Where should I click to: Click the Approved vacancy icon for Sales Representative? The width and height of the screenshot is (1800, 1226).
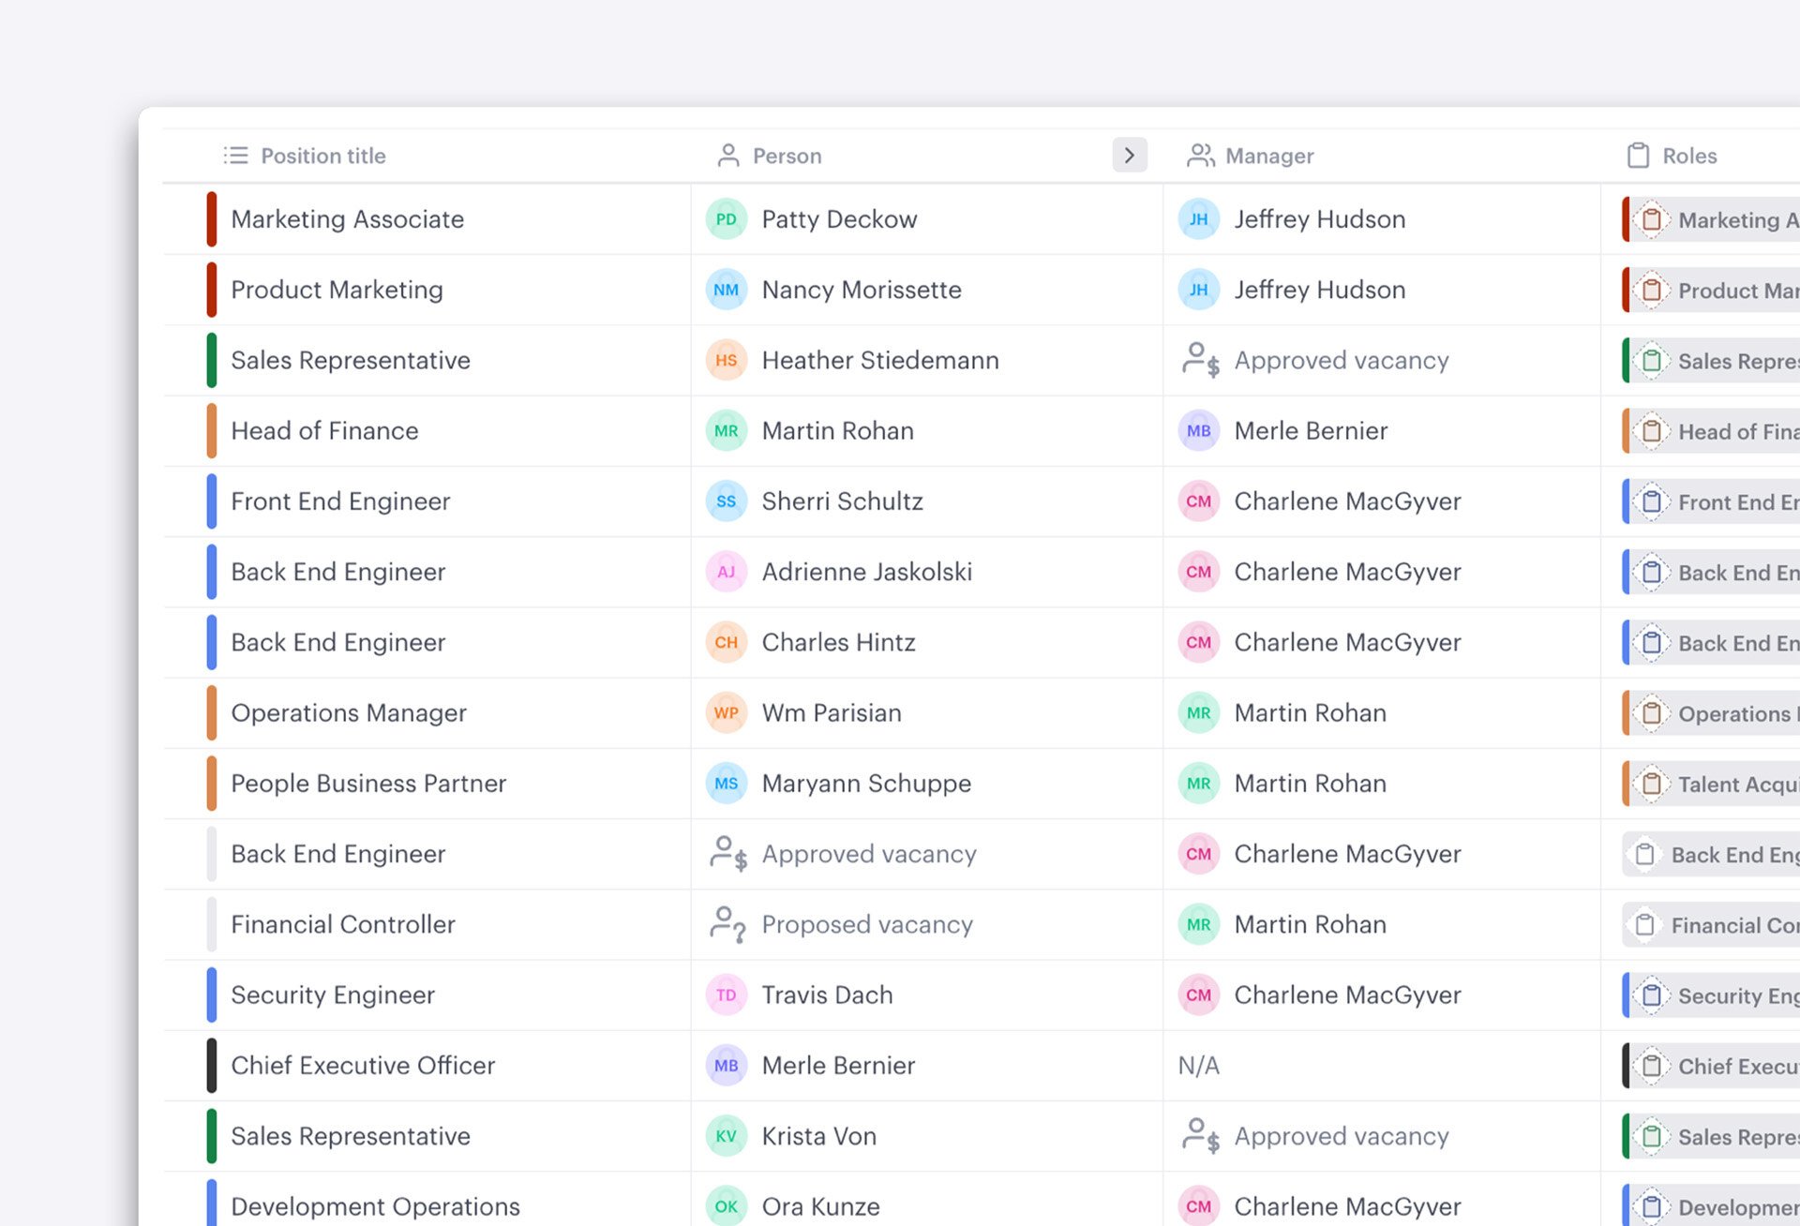(x=1198, y=360)
